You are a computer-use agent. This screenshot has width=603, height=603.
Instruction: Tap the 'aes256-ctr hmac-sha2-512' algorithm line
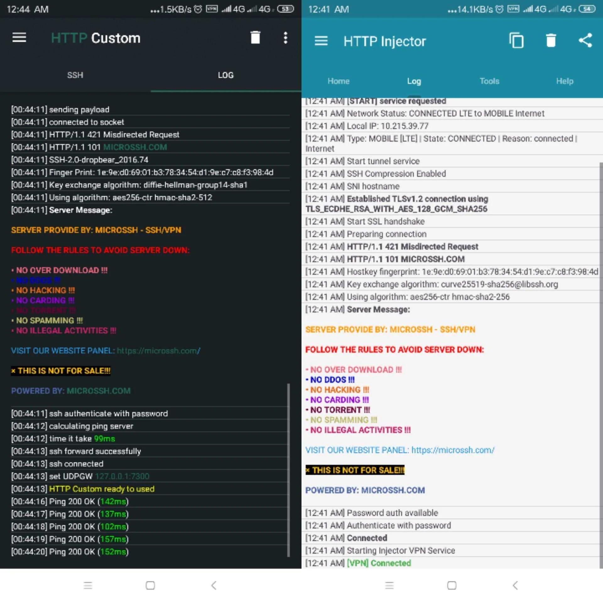(112, 198)
